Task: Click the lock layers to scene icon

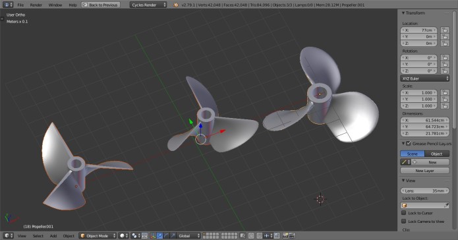Action: tap(243, 235)
